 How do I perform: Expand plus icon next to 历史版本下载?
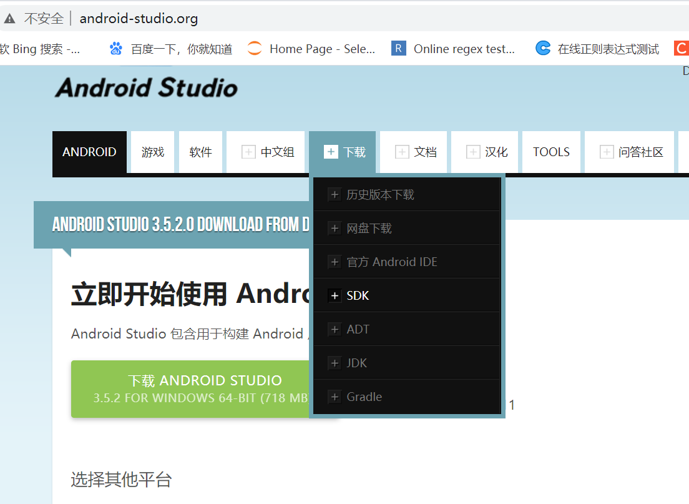[335, 194]
